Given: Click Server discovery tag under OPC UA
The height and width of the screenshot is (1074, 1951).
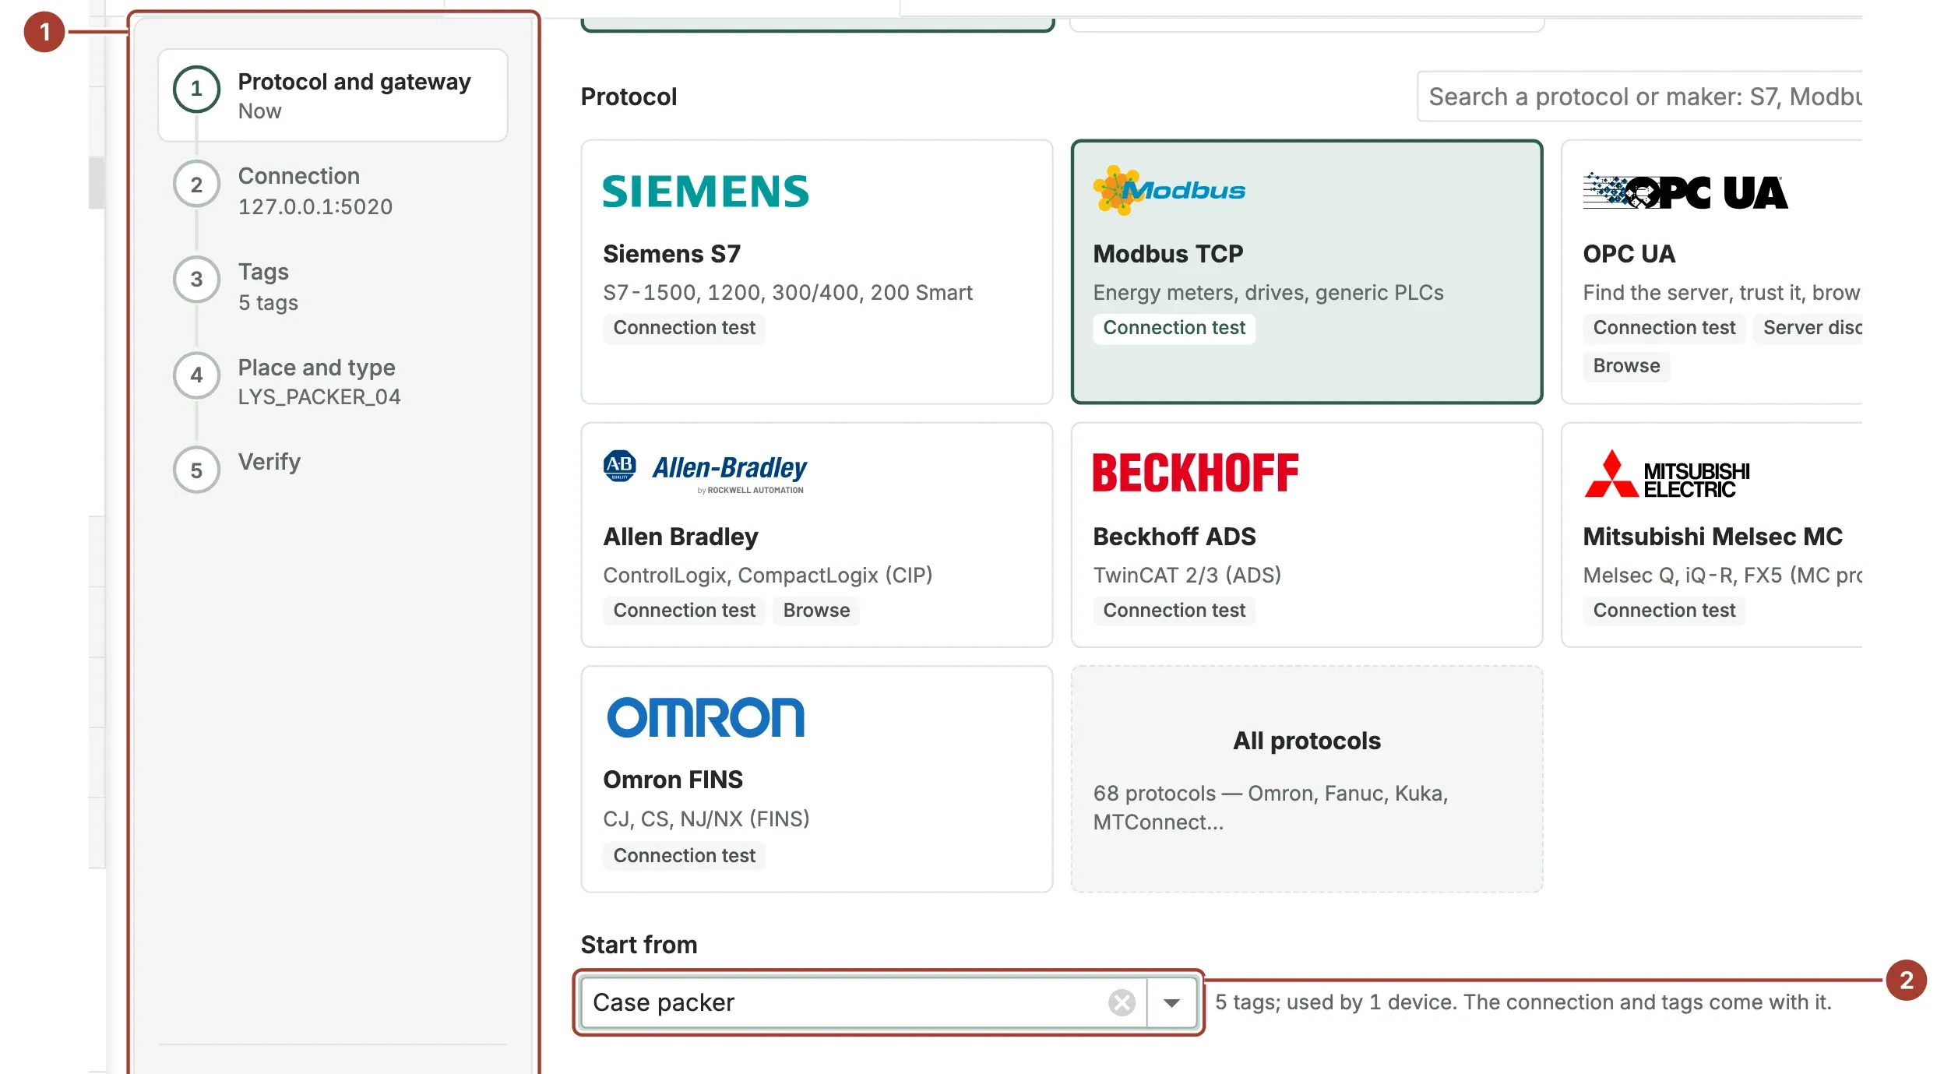Looking at the screenshot, I should (1808, 328).
